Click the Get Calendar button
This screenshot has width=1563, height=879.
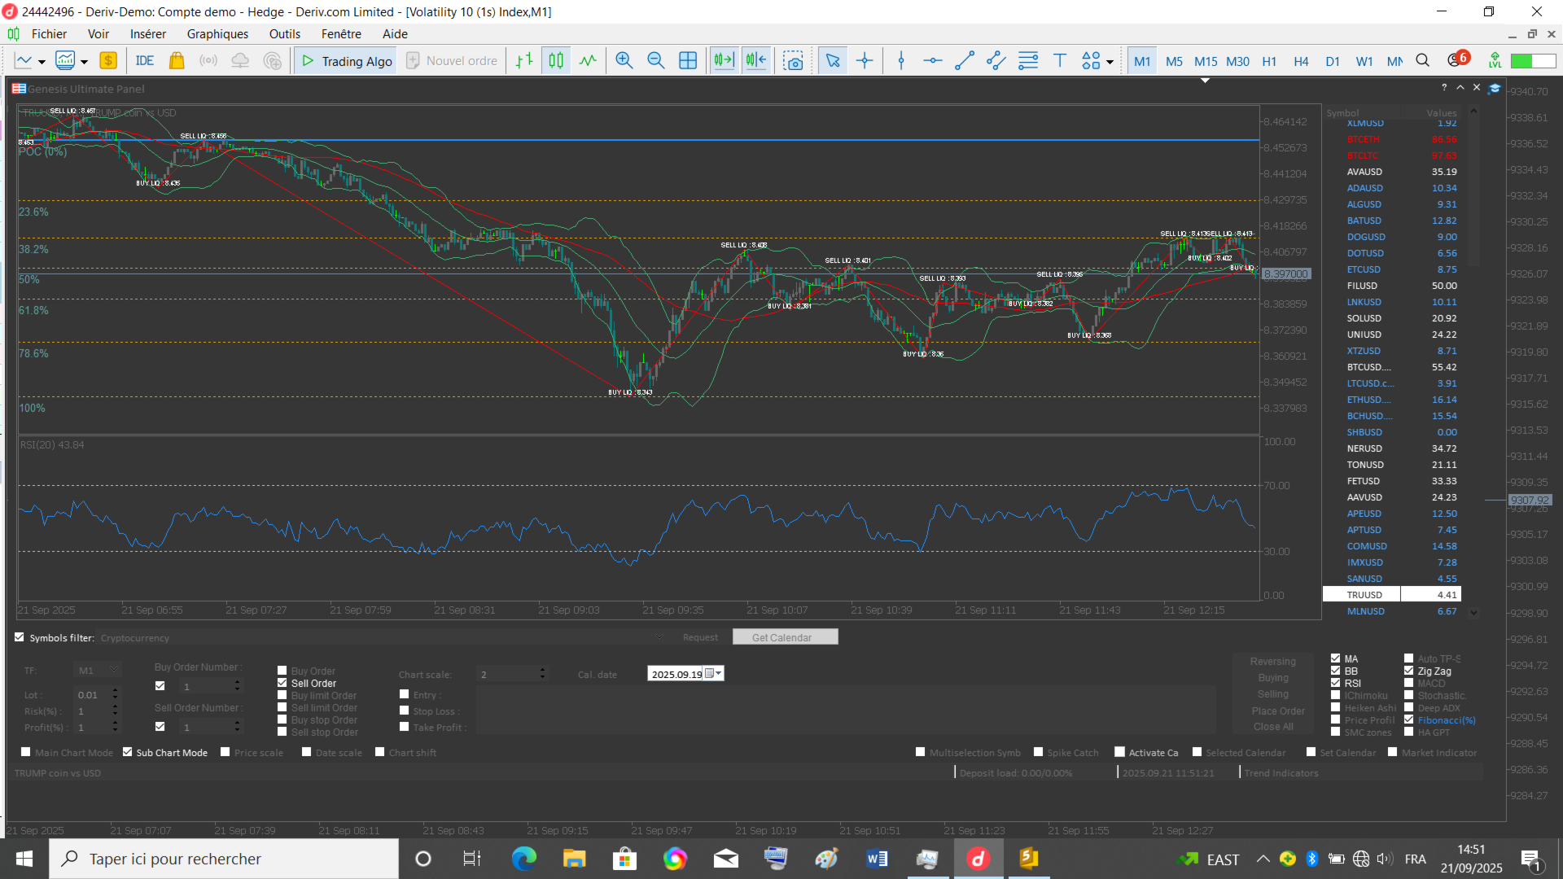tap(785, 637)
